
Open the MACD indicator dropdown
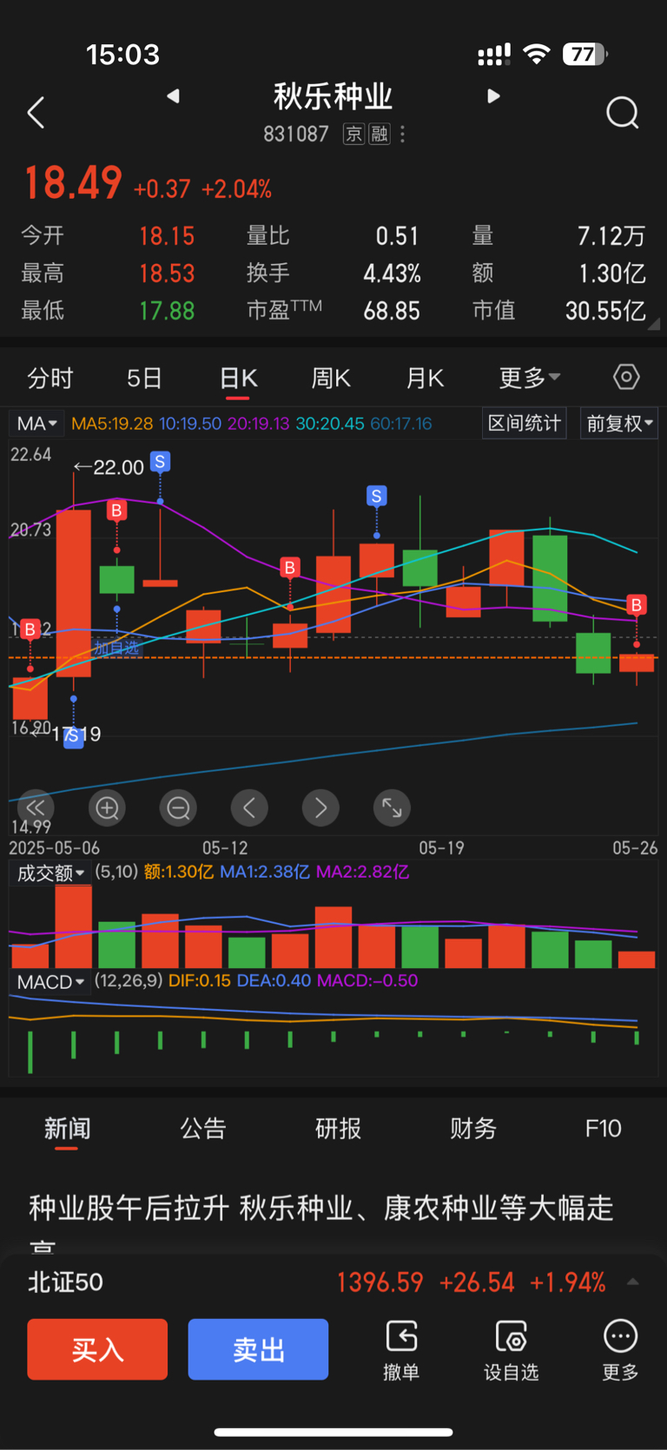pos(50,982)
